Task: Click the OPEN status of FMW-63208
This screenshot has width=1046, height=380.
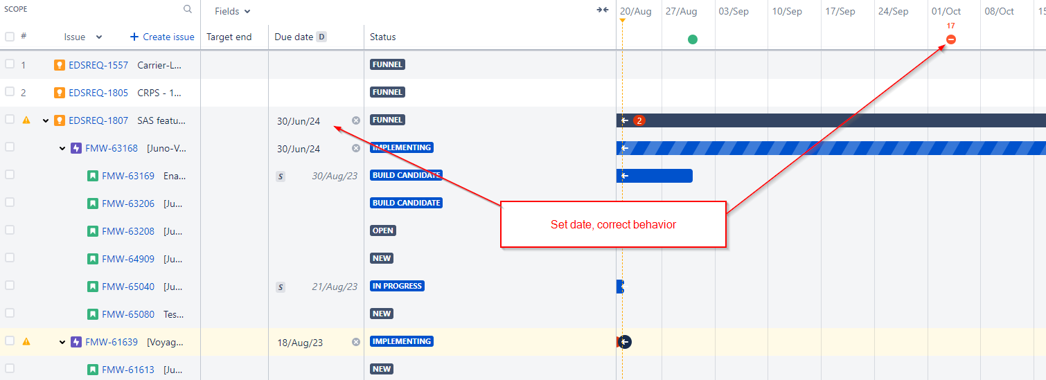Action: point(382,230)
